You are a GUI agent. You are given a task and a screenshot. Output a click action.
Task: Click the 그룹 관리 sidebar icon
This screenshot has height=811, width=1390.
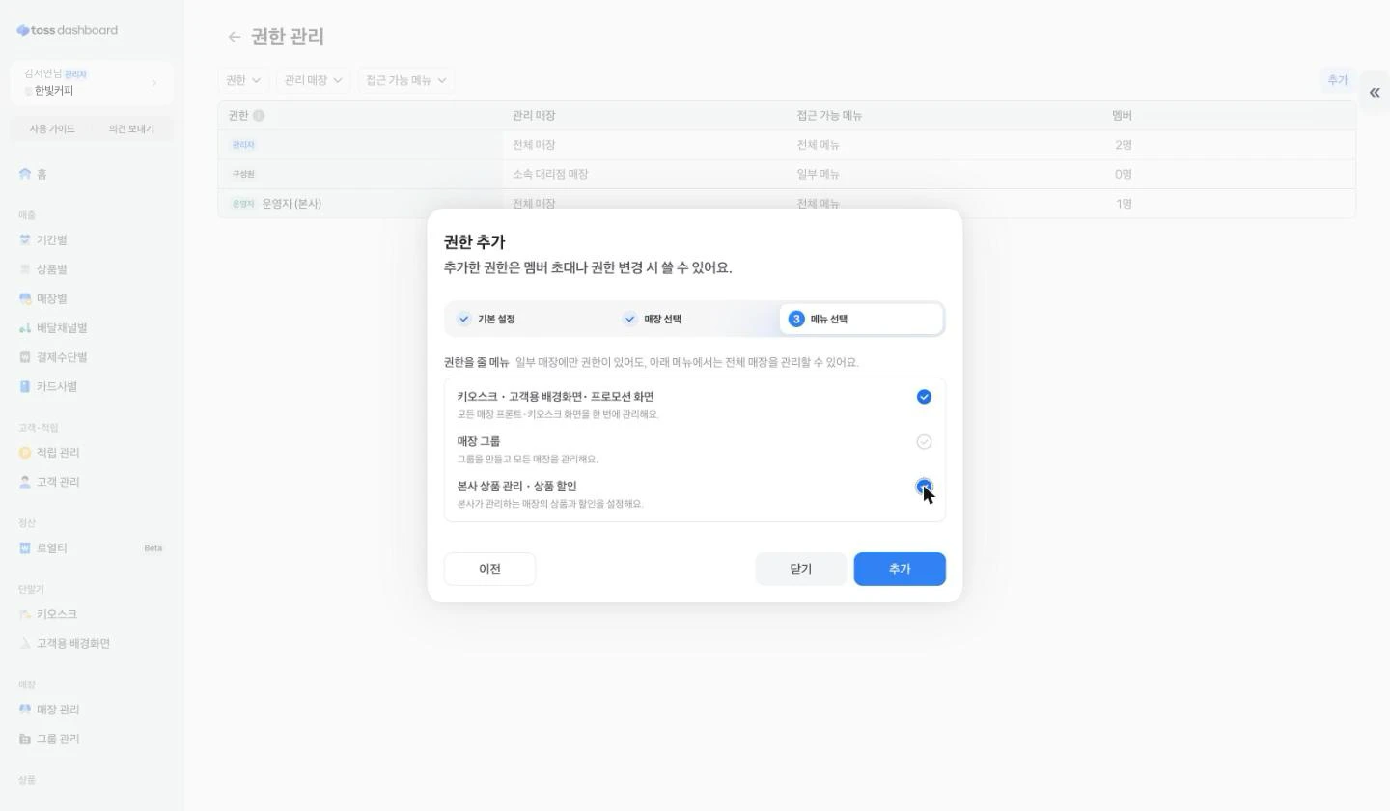pyautogui.click(x=25, y=740)
